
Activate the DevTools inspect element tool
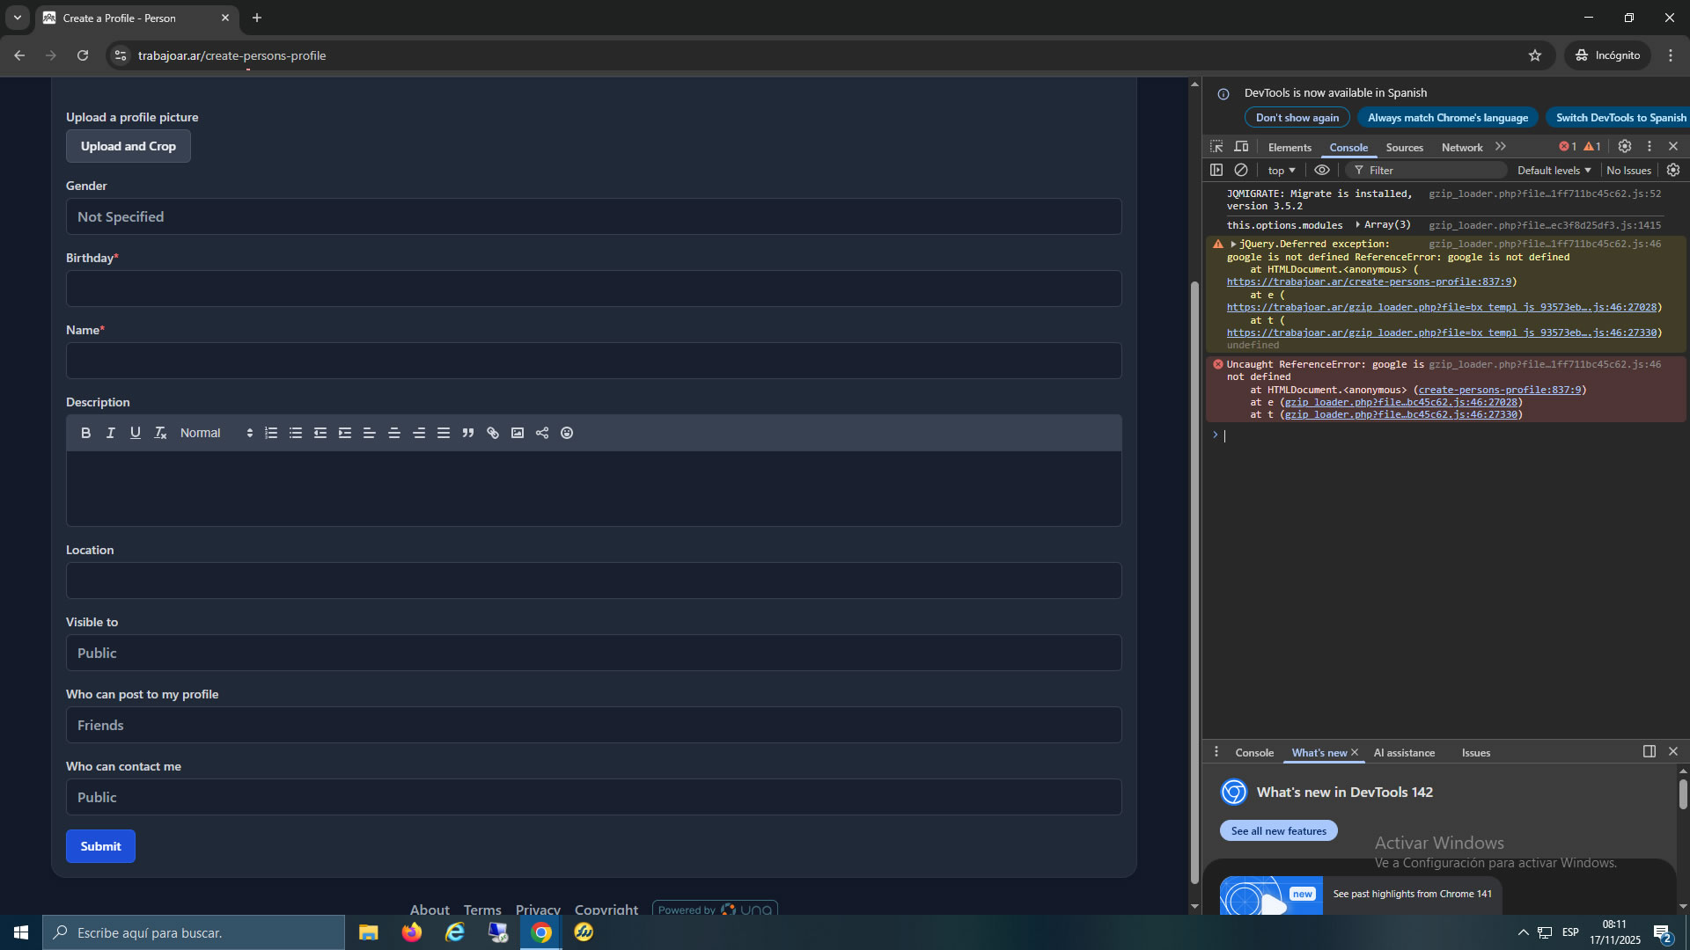pos(1216,147)
